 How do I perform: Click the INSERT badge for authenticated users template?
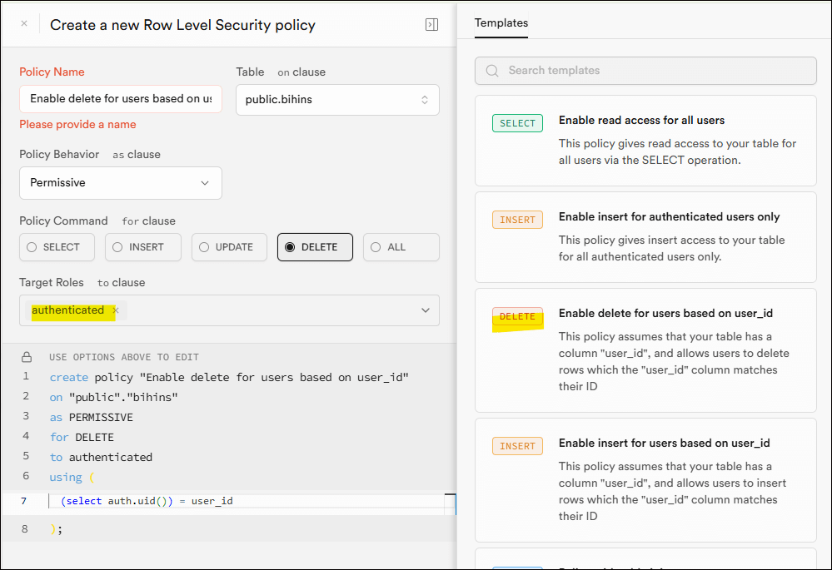pyautogui.click(x=517, y=220)
